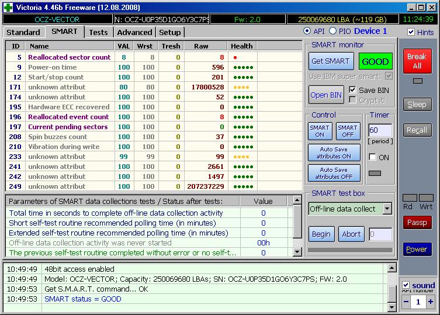Decrease API number with minus button
Image resolution: width=440 pixels, height=315 pixels.
click(406, 302)
